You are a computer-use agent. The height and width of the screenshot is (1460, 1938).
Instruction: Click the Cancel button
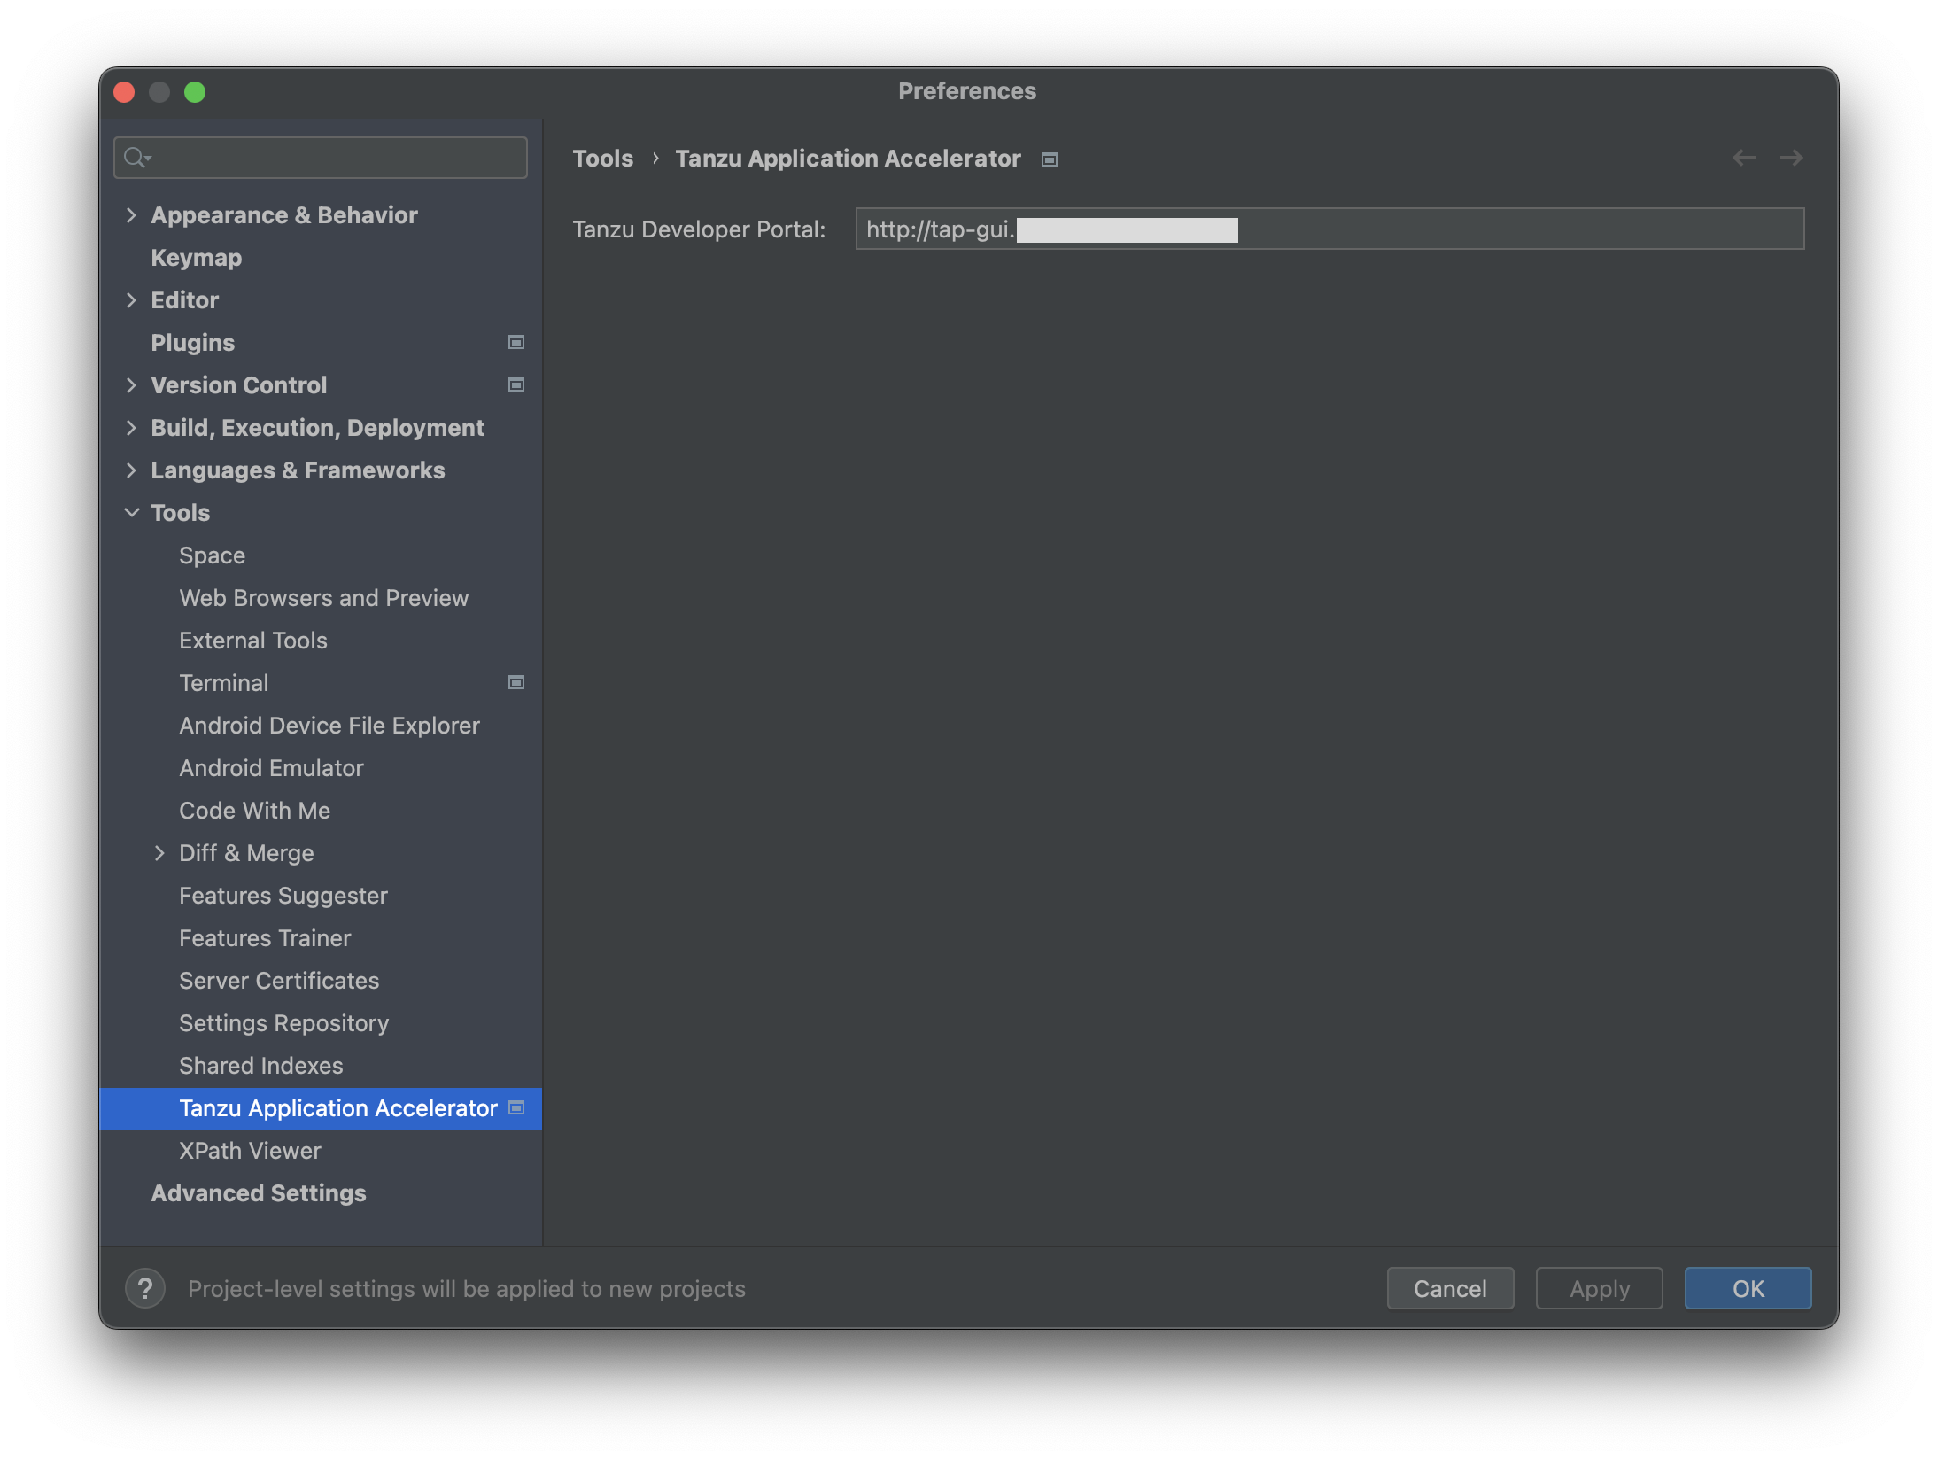click(x=1450, y=1288)
